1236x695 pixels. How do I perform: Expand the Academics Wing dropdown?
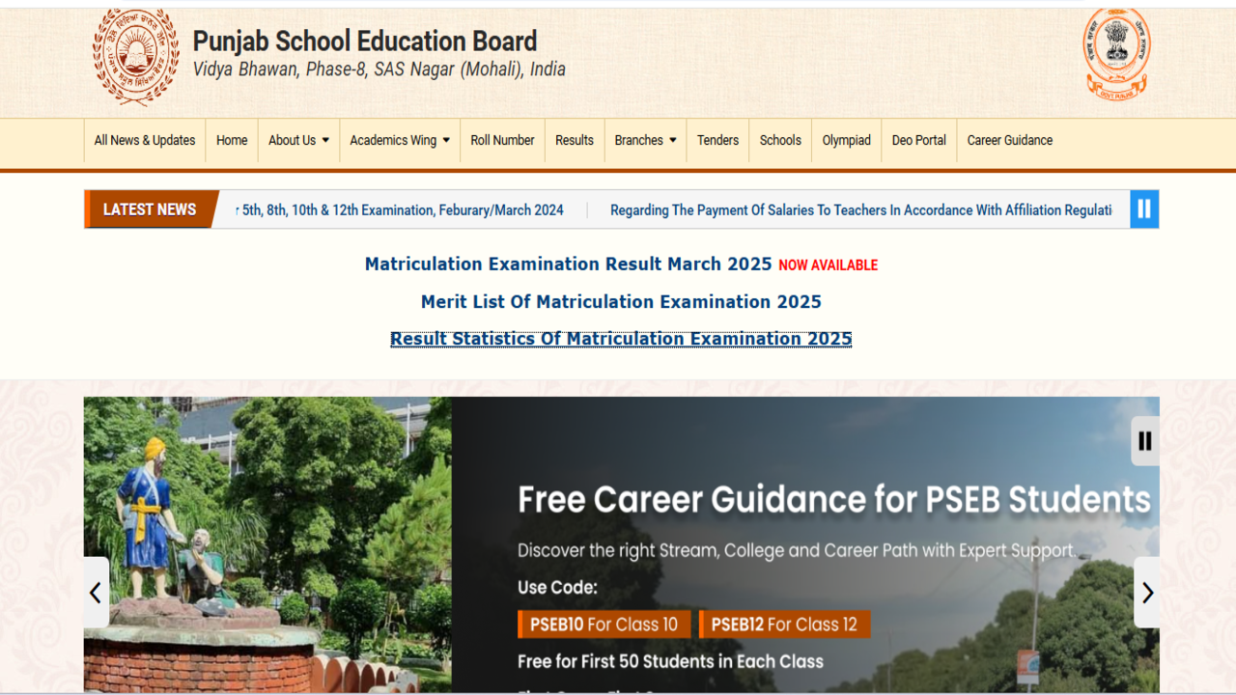coord(400,140)
